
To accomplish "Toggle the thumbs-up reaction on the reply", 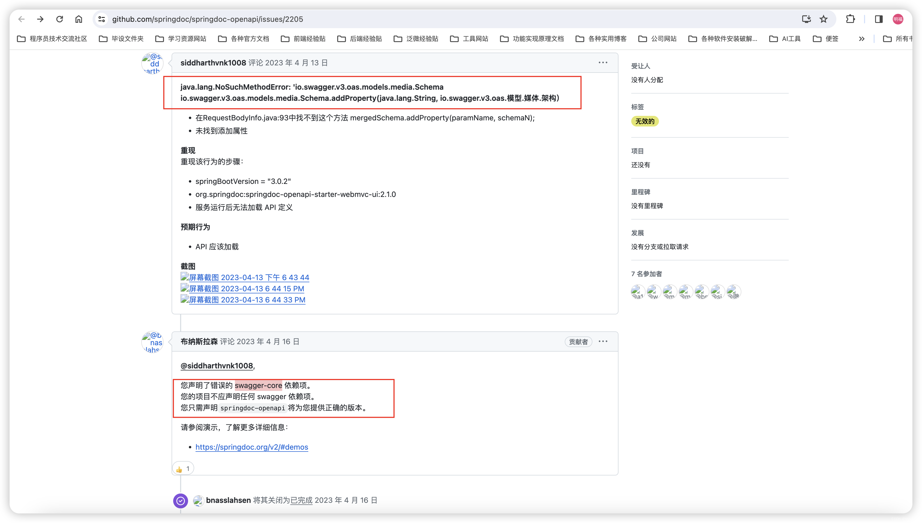I will point(183,468).
